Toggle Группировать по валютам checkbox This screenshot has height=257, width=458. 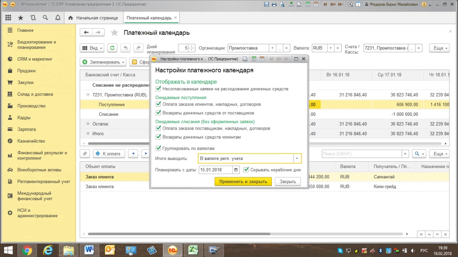pos(158,148)
